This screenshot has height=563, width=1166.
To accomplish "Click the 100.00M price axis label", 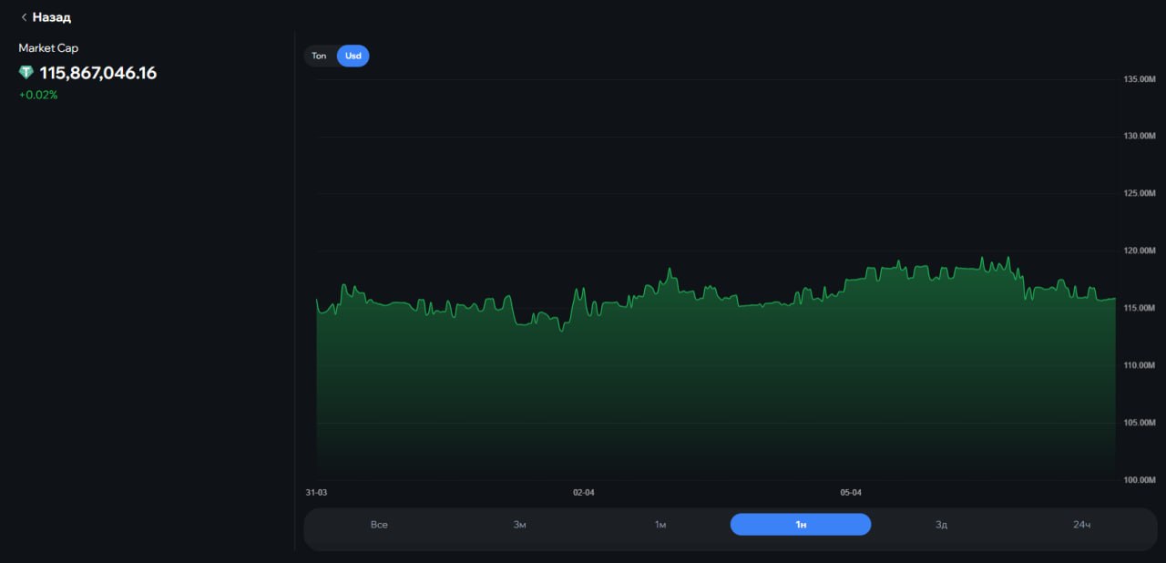I will tap(1139, 479).
